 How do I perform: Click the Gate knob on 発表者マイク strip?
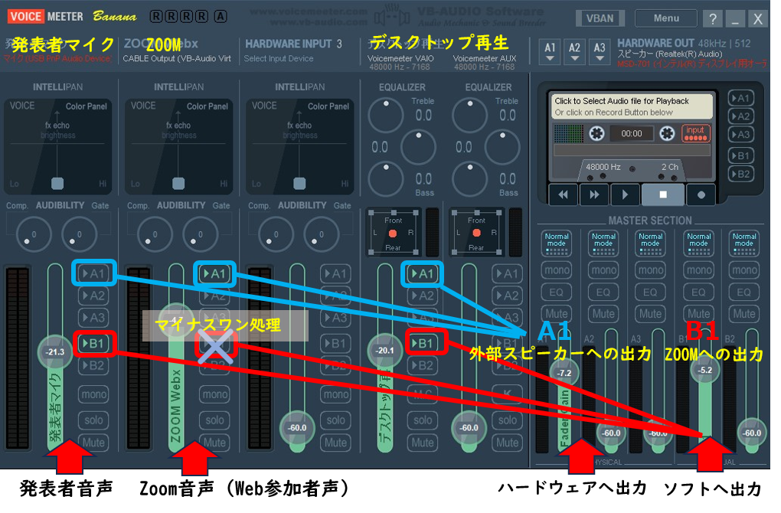[79, 234]
